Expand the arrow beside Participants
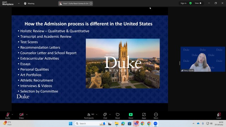Screen dimensions: 226x127 (x=96, y=115)
